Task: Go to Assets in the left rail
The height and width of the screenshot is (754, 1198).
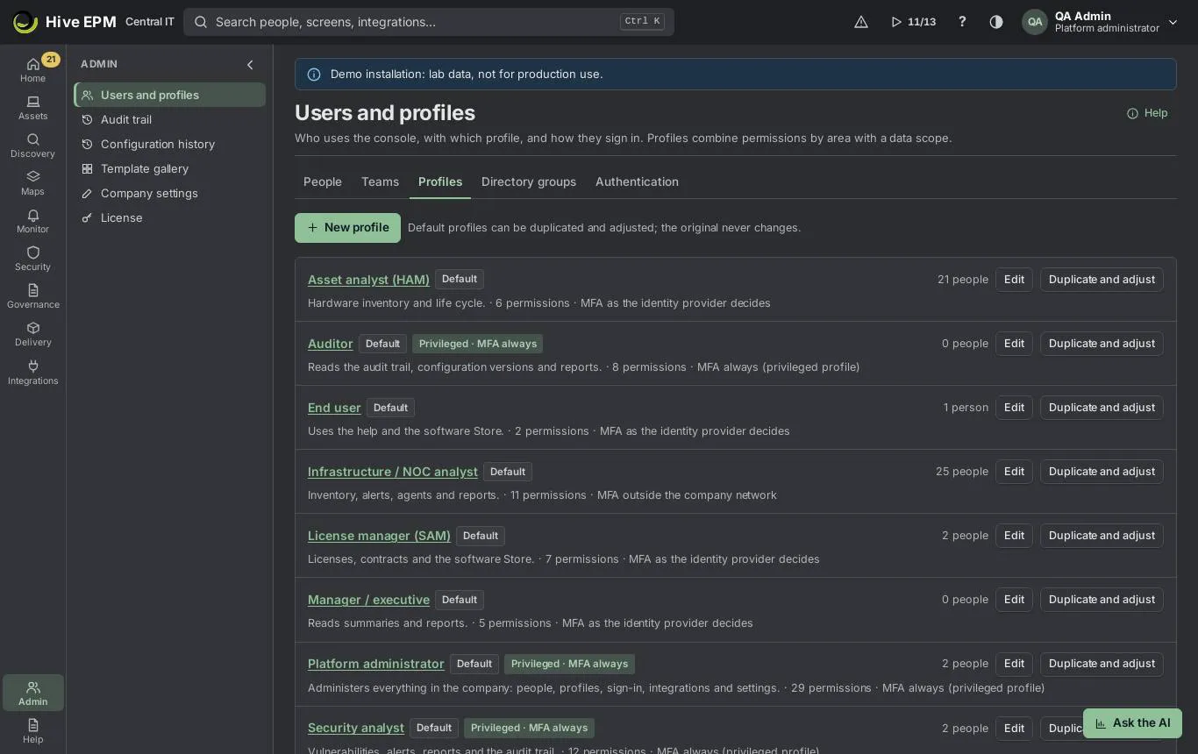Action: pyautogui.click(x=32, y=108)
